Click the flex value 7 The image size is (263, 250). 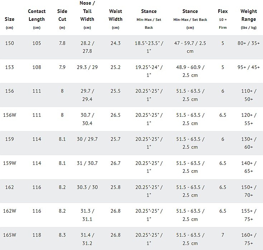pos(223,235)
